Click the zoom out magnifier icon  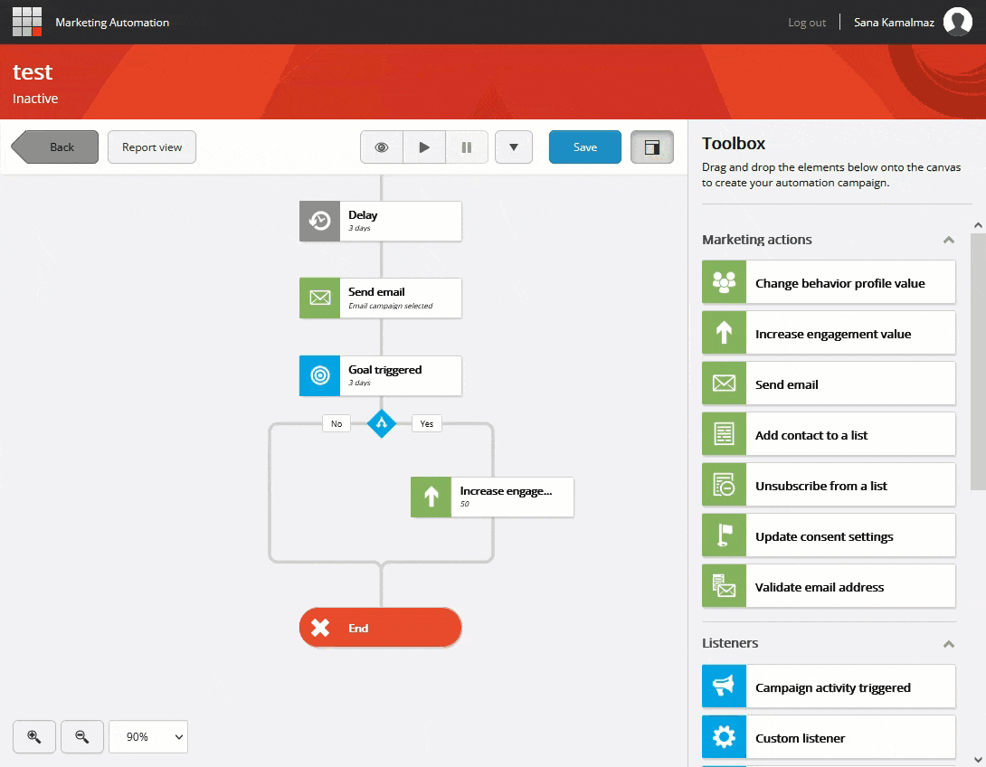coord(81,737)
